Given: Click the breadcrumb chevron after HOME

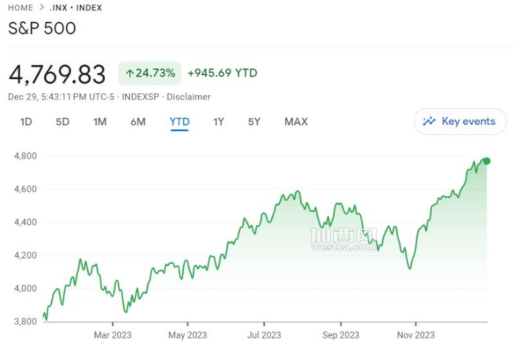Looking at the screenshot, I should click(x=41, y=8).
